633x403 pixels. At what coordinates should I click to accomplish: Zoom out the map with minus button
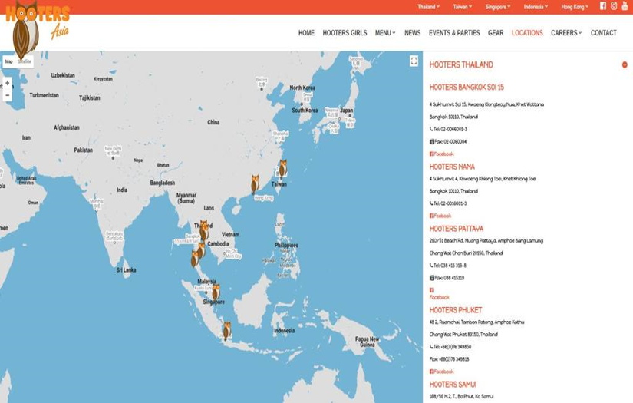click(7, 95)
